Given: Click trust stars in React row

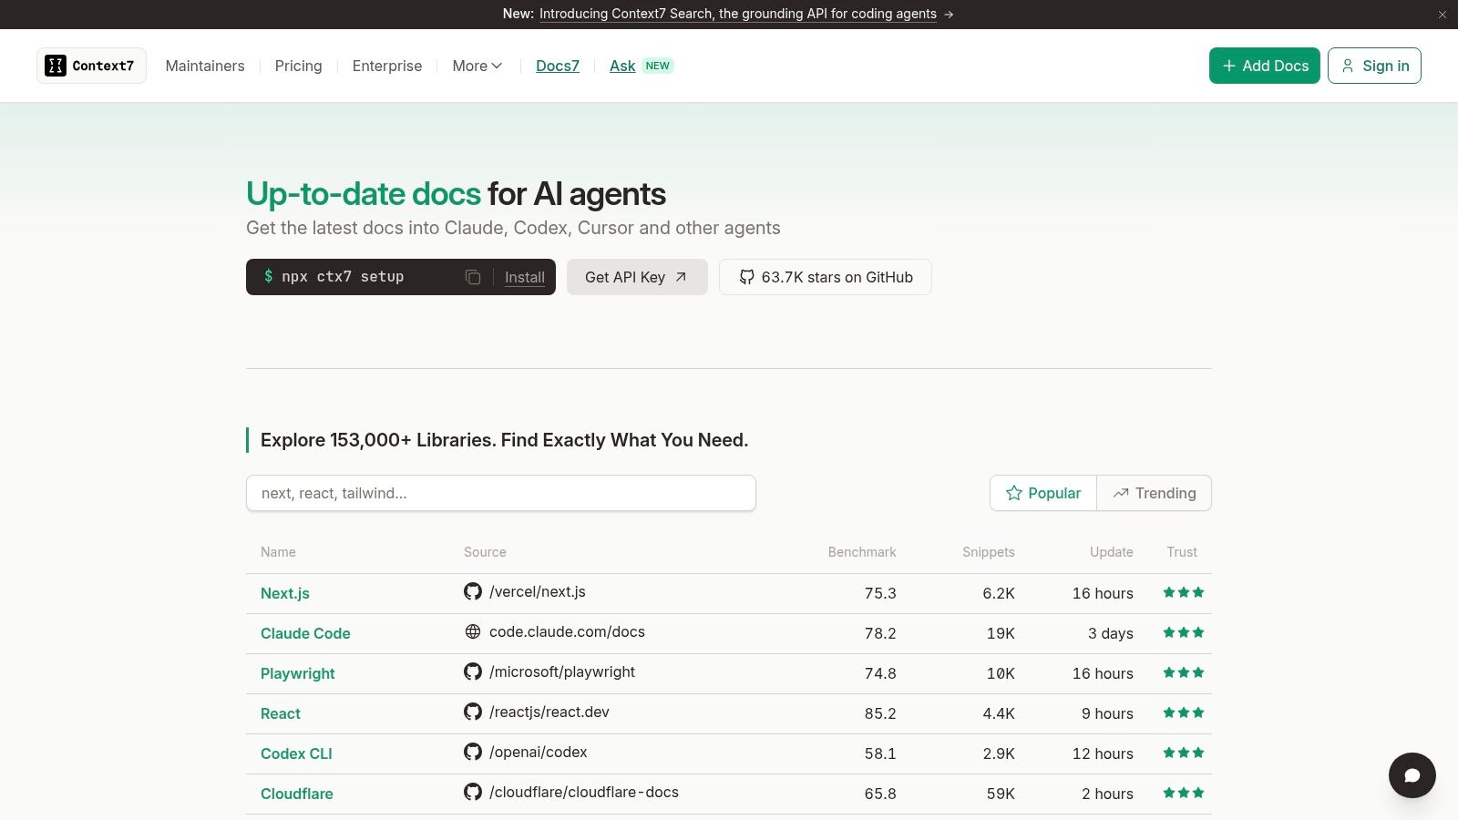Looking at the screenshot, I should pyautogui.click(x=1184, y=712).
